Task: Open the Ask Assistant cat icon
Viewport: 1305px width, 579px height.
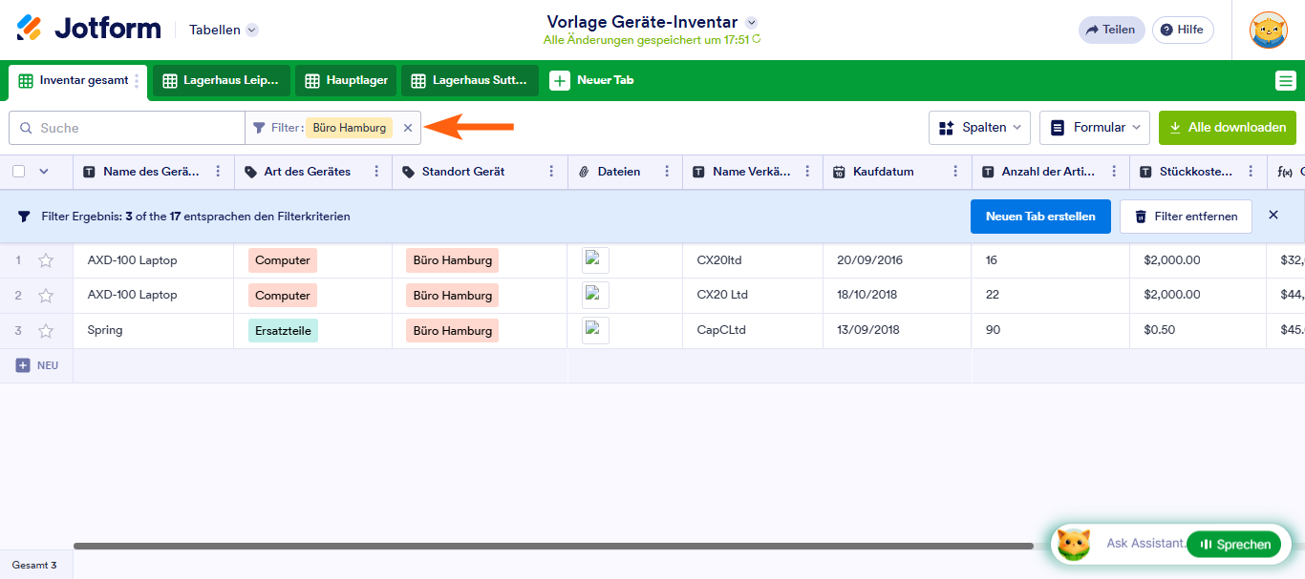Action: coord(1074,544)
